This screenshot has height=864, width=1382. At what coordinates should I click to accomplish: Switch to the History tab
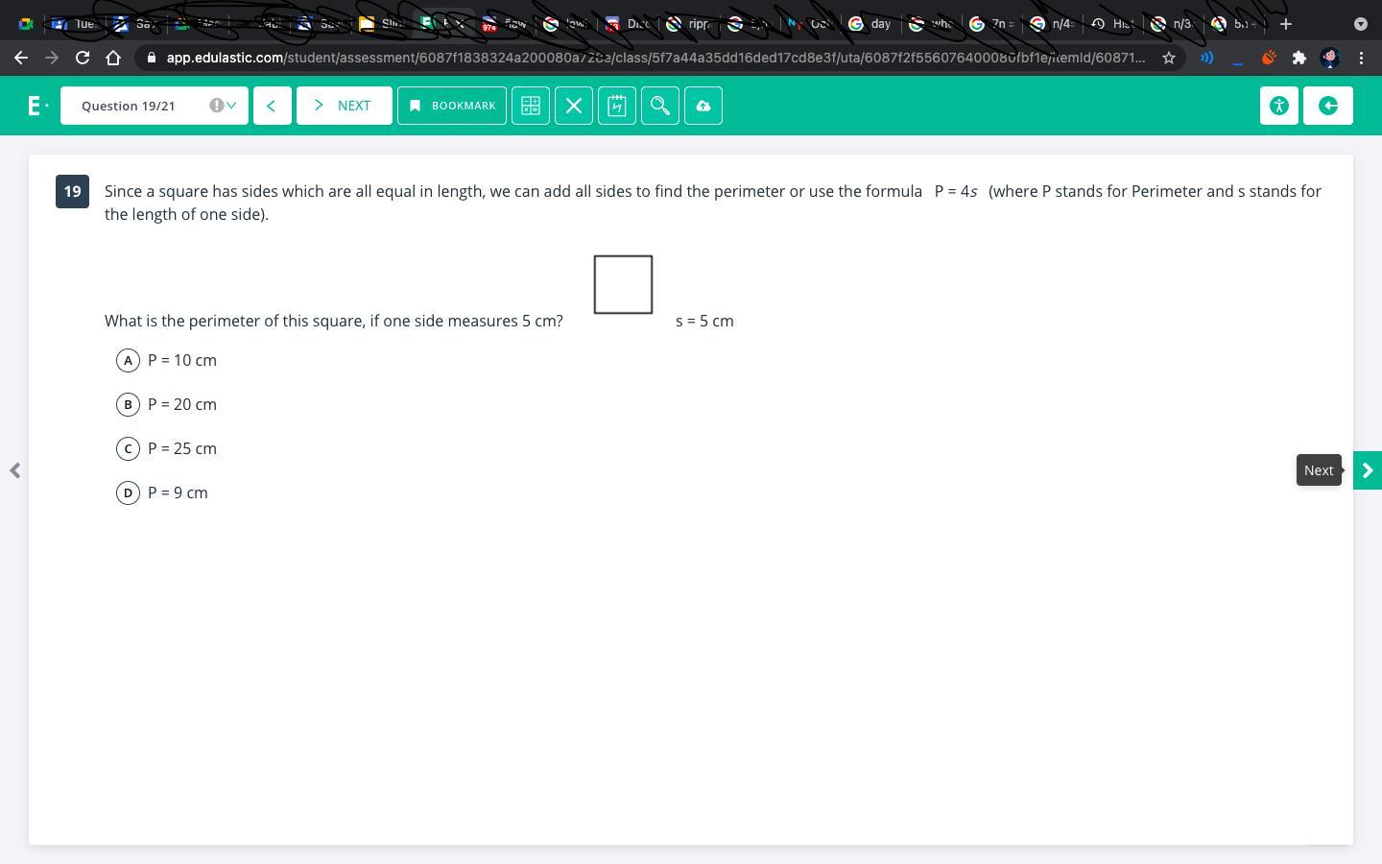coord(1113,24)
